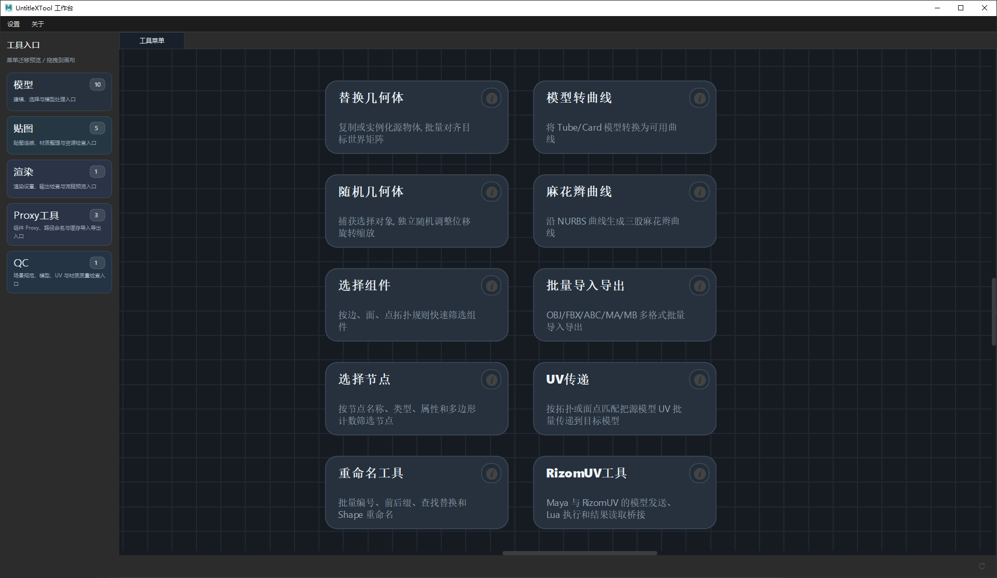The width and height of the screenshot is (997, 578).
Task: Click the 菜单迁移预览 / 拖拽到画布 subtitle text
Action: click(x=41, y=60)
